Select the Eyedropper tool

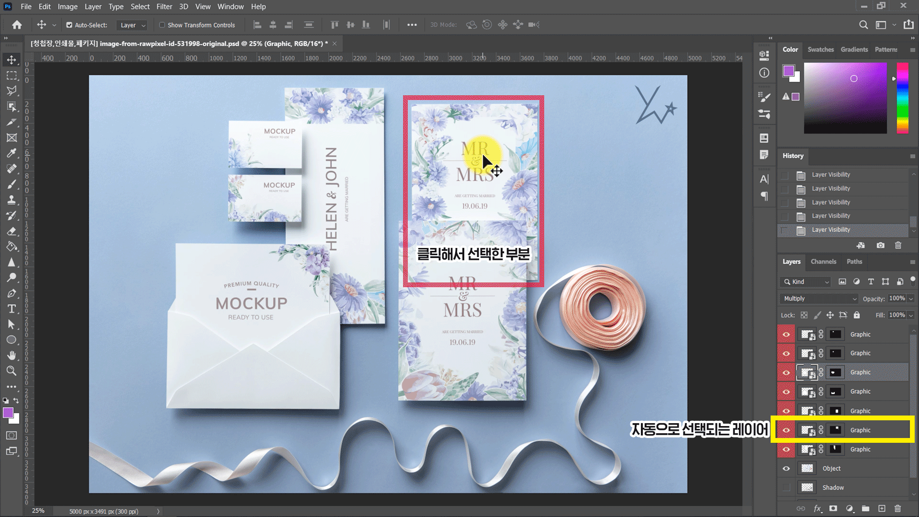(11, 153)
